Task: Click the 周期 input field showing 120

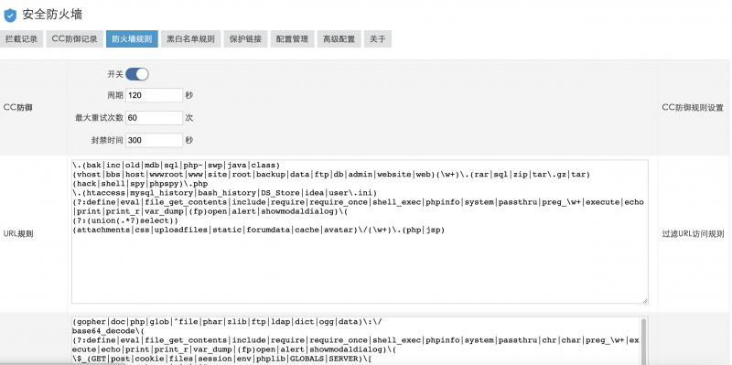Action: (154, 95)
